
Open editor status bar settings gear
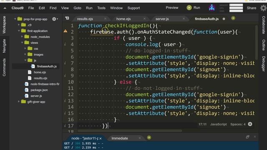coord(250,124)
